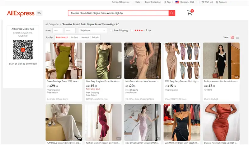Click the search text field

click(x=118, y=13)
